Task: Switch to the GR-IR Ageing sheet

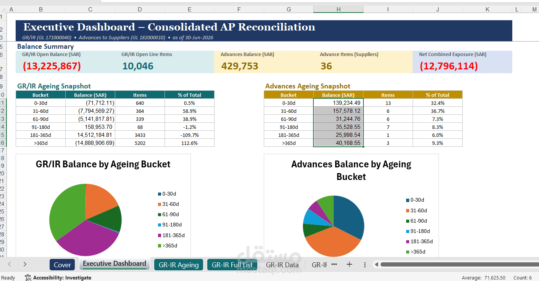Action: pos(179,265)
